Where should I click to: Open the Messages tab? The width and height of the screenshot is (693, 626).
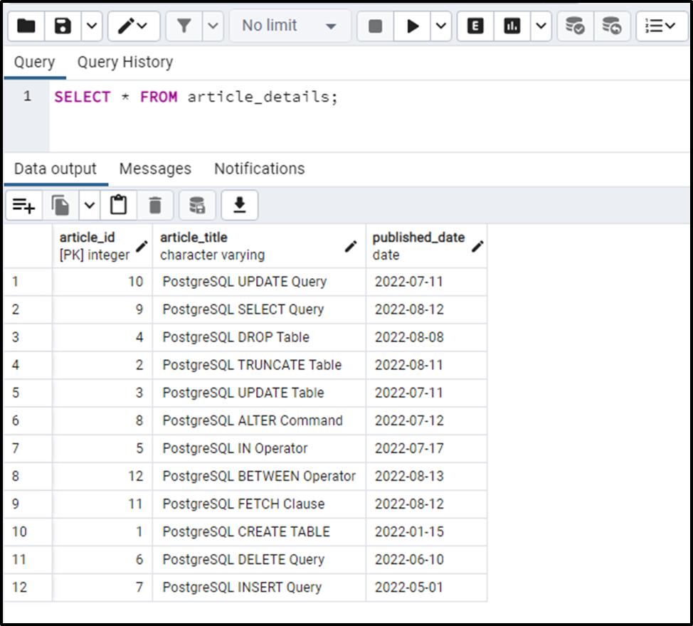click(155, 169)
